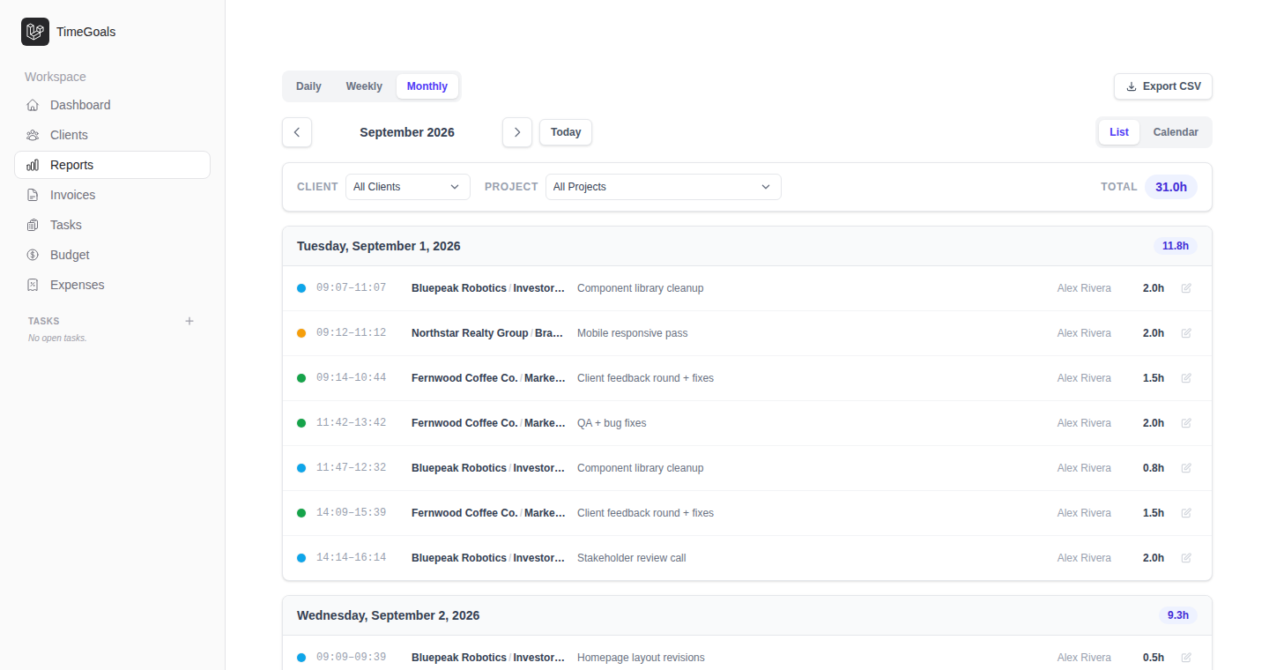Switch to List view

click(1119, 132)
